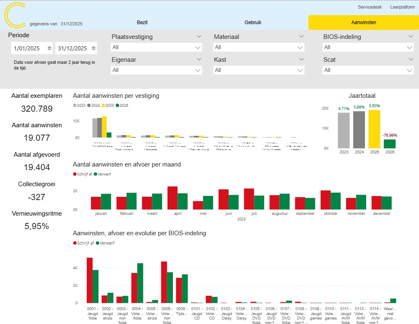The height and width of the screenshot is (324, 419).
Task: Open the Servicedesk link
Action: 369,7
